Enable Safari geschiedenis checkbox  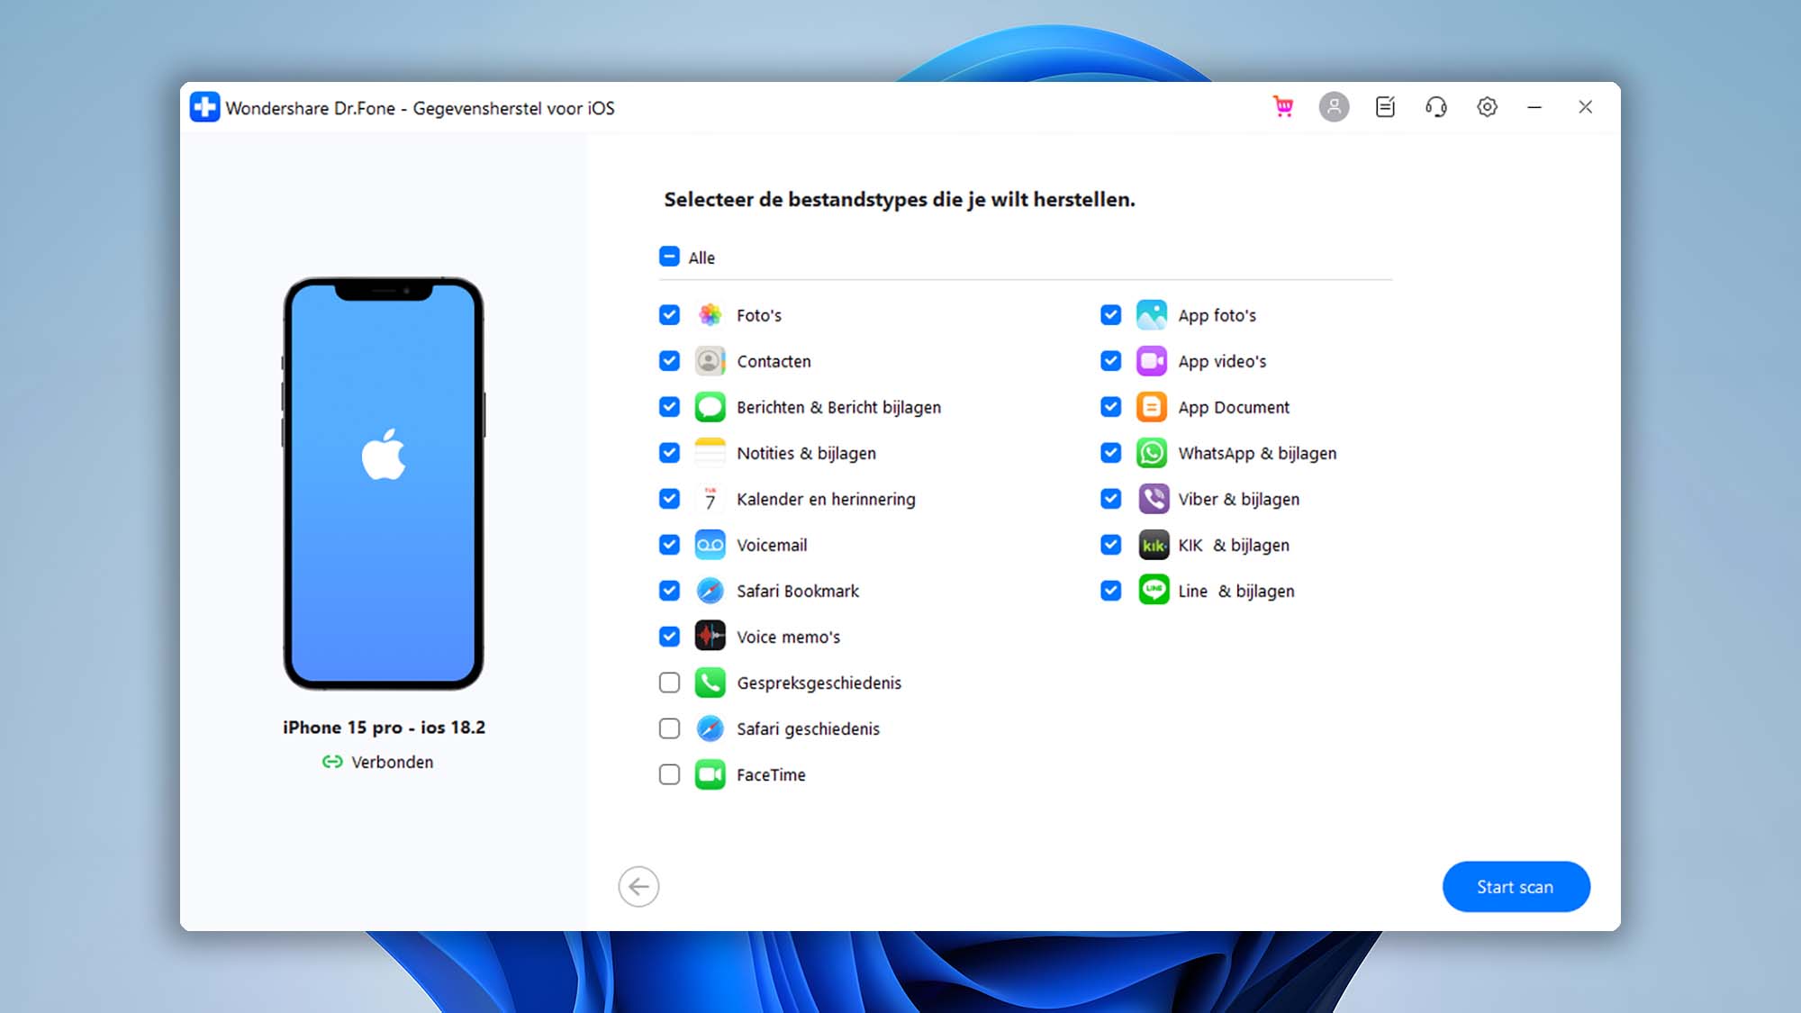click(x=669, y=728)
